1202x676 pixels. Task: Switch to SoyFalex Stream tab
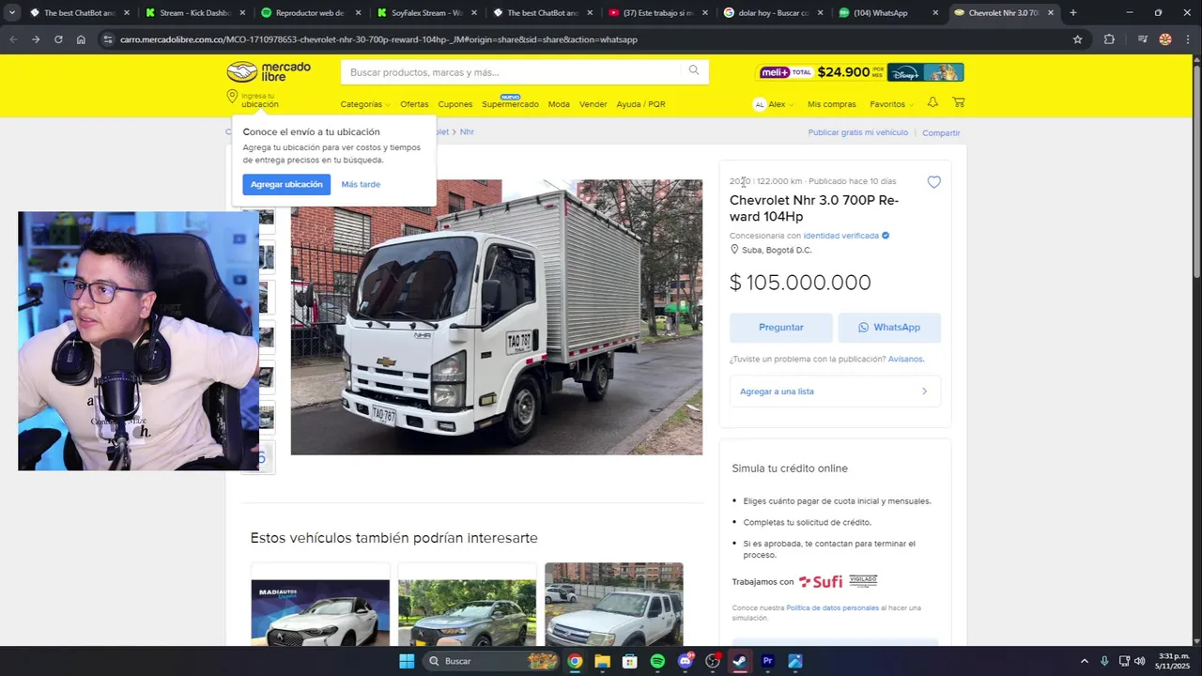pyautogui.click(x=426, y=13)
